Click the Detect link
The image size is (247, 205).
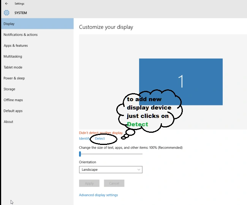(100, 138)
